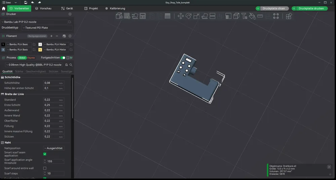This screenshot has height=180, width=336.
Task: Click the undo arrow in title bar
Action: 33,3
